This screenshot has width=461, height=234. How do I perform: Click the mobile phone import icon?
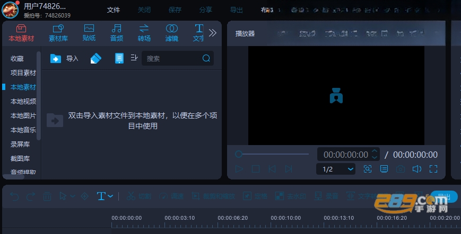click(x=119, y=58)
